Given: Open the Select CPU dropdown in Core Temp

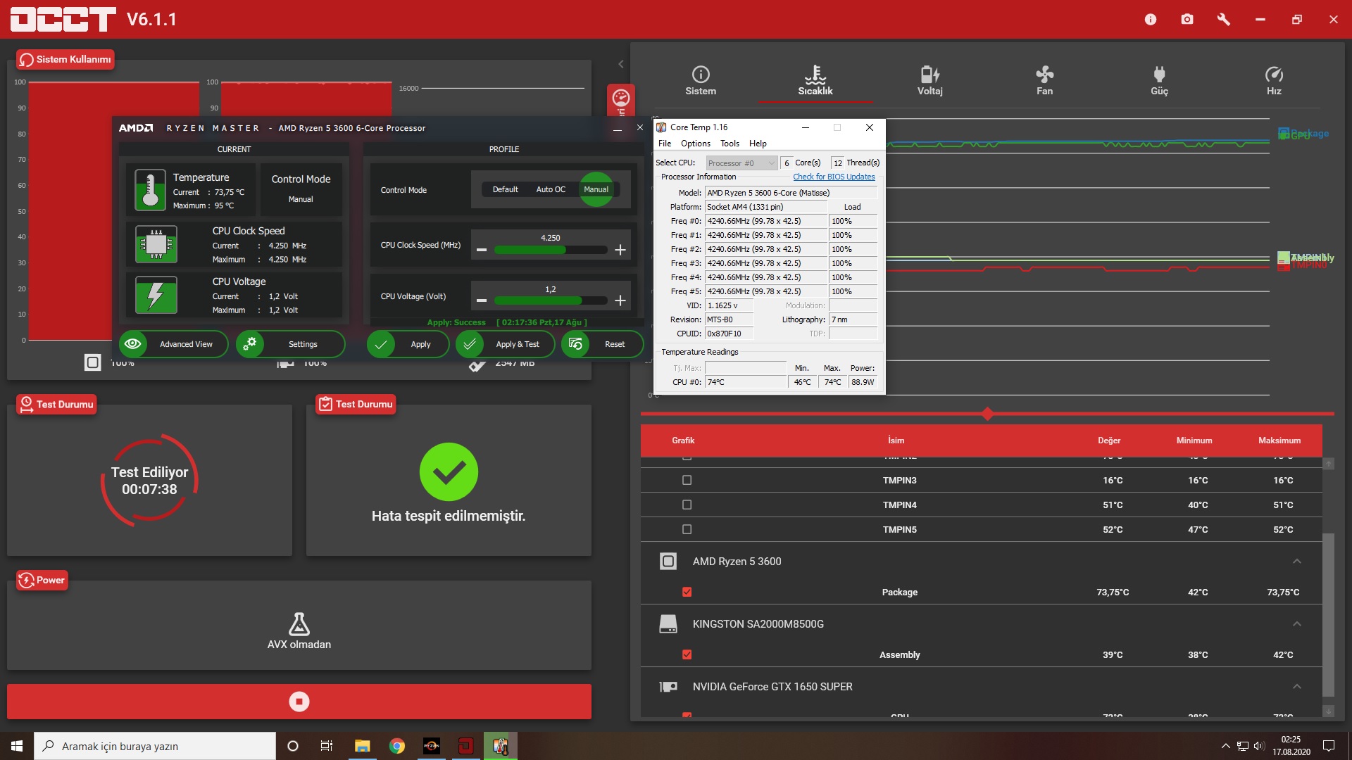Looking at the screenshot, I should coord(741,163).
